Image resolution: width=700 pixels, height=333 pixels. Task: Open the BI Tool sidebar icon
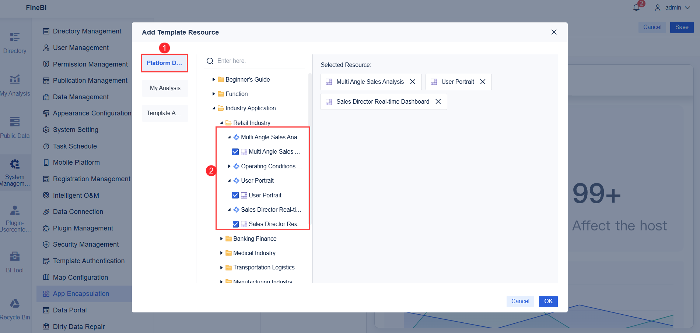(x=15, y=256)
